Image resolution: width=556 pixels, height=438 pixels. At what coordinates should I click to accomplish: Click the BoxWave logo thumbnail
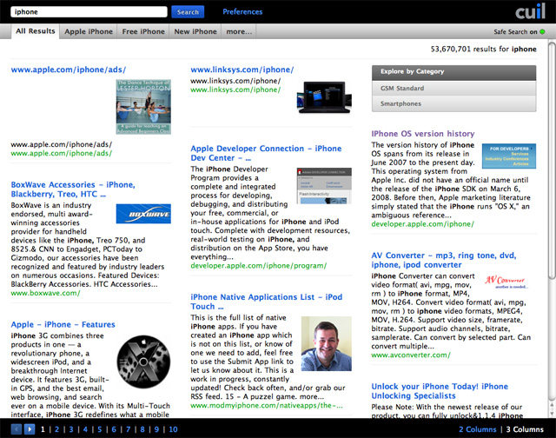[x=143, y=214]
